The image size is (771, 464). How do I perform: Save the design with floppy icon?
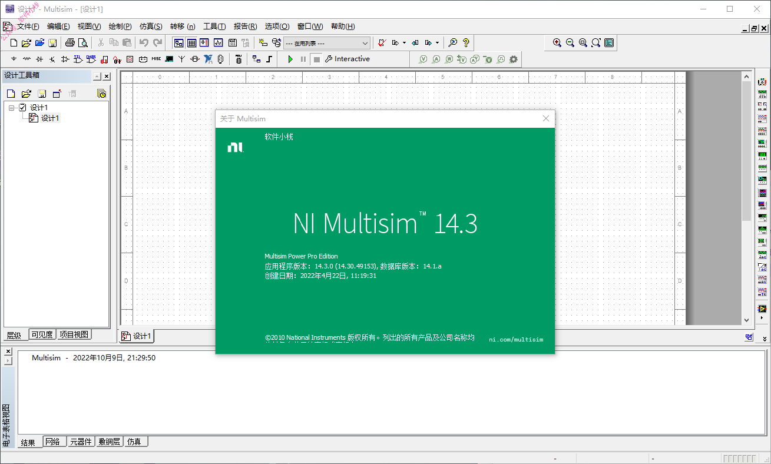pyautogui.click(x=52, y=42)
